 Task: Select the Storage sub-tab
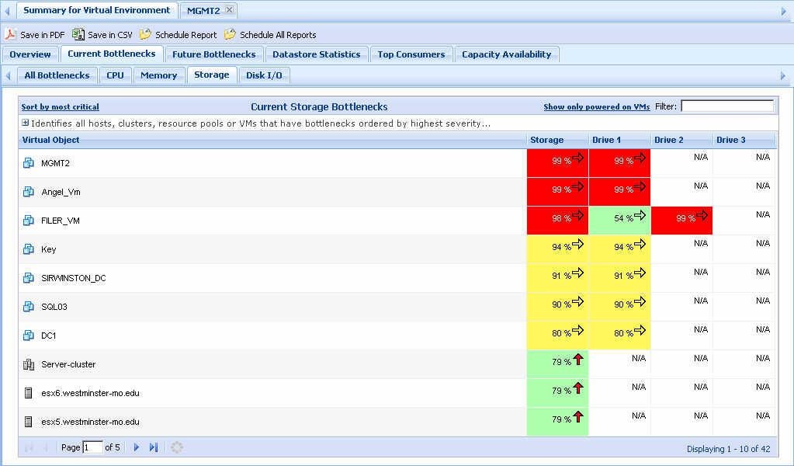click(x=212, y=75)
